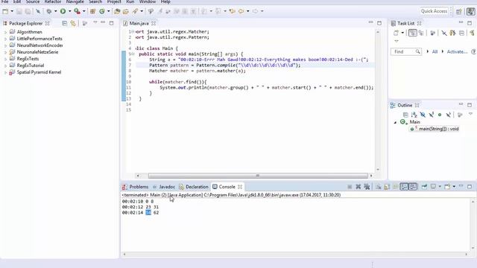477x268 pixels.
Task: Click the Back navigation arrow in toolbar
Action: click(241, 11)
